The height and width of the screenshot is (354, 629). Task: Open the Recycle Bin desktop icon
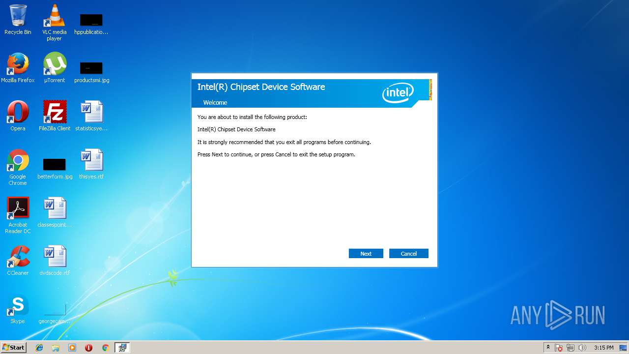(18, 20)
